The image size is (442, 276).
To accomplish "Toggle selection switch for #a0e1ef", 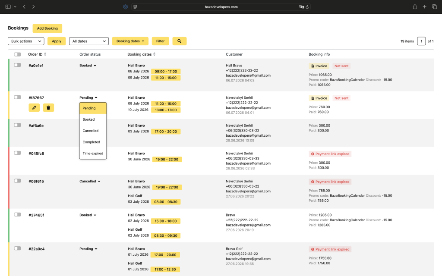I will pyautogui.click(x=17, y=65).
